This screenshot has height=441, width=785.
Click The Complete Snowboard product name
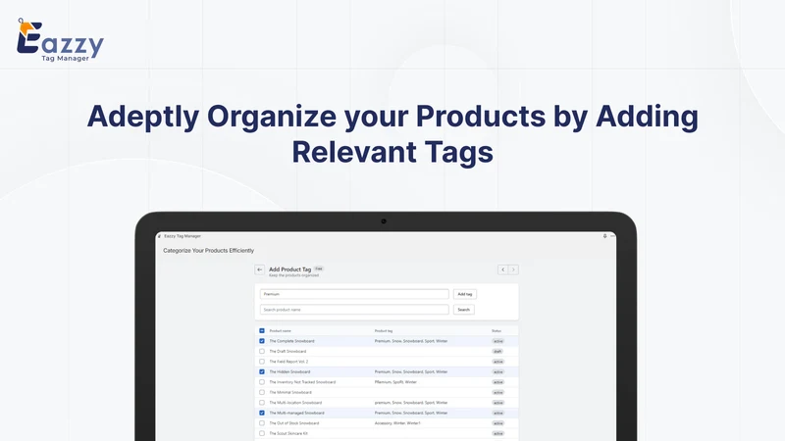pos(291,341)
